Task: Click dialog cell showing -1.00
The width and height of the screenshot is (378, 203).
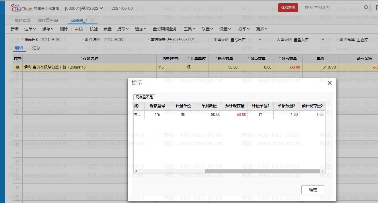Action: pyautogui.click(x=312, y=114)
